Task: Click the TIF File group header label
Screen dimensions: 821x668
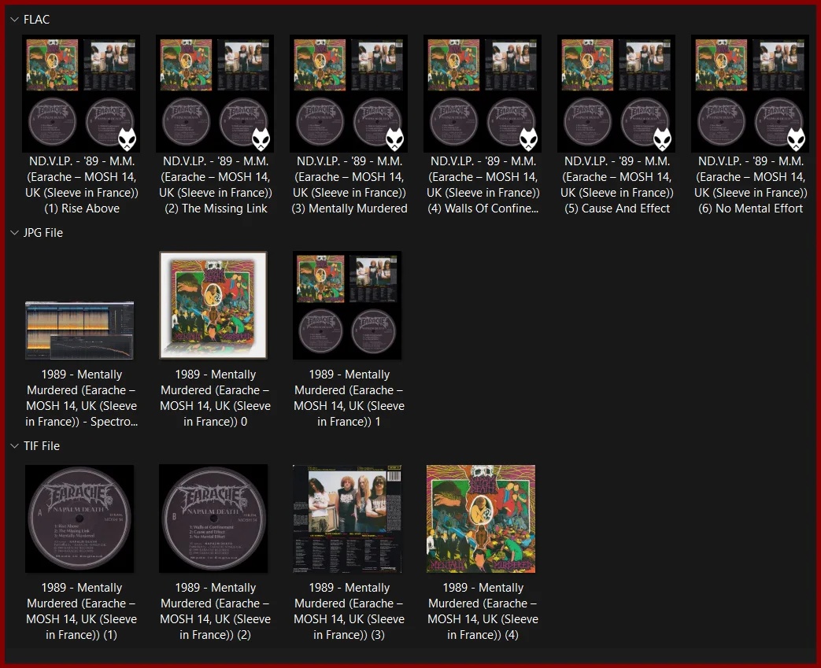Action: click(42, 446)
